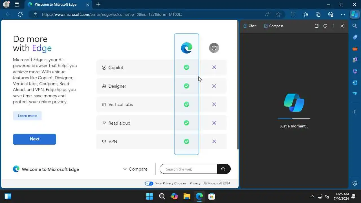Open sidebar Outlook icon

(x=355, y=82)
